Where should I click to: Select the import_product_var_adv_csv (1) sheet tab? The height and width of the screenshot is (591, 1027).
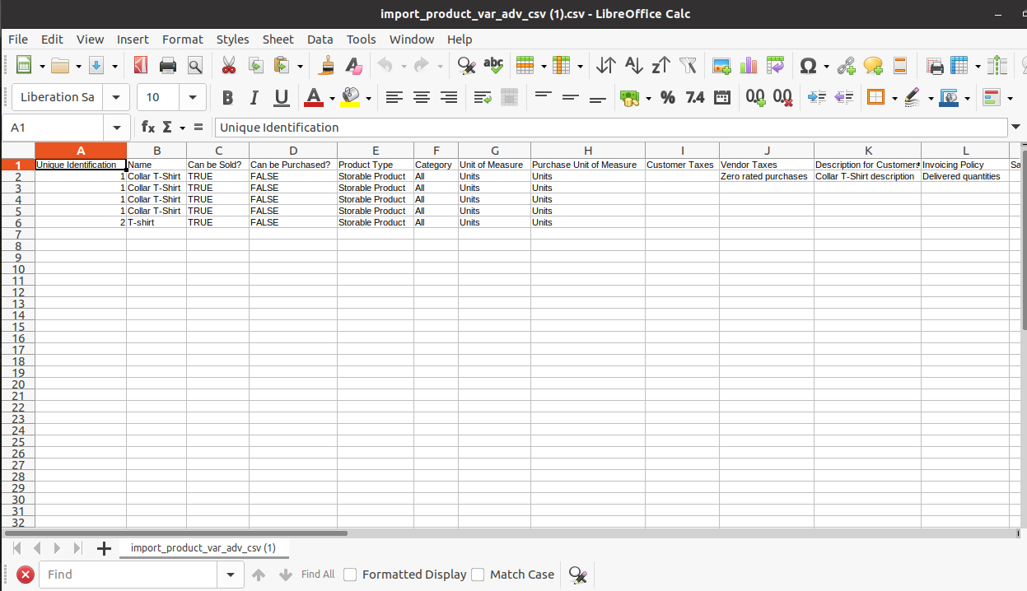[x=203, y=548]
